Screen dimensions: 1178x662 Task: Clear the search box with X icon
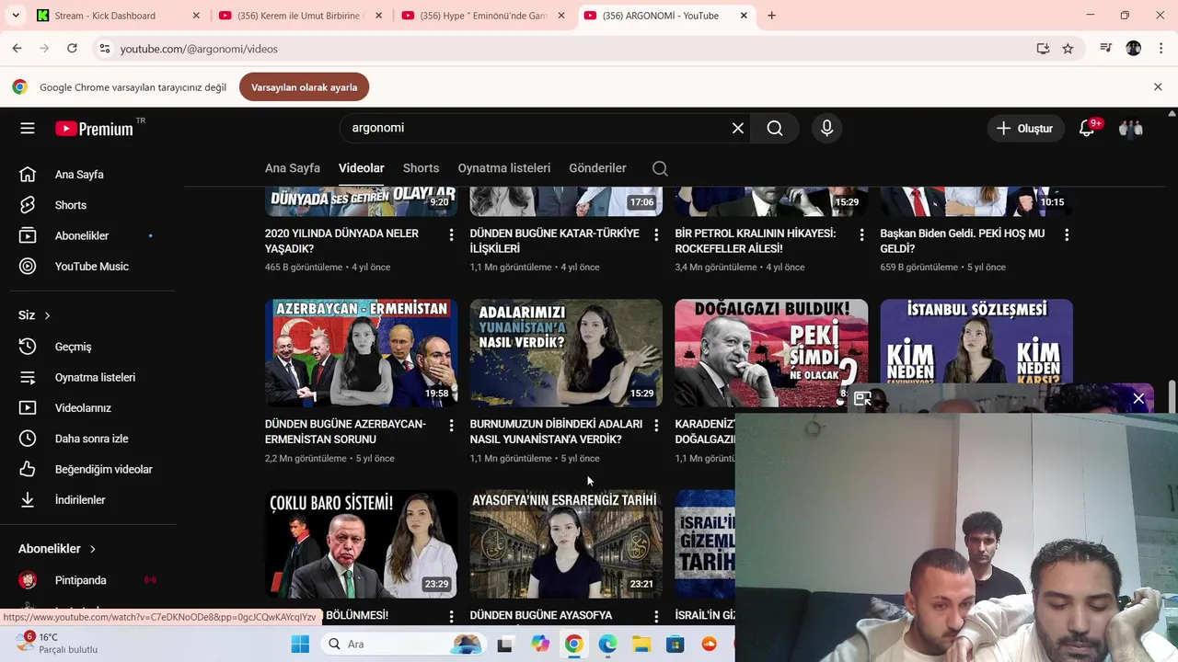(737, 129)
